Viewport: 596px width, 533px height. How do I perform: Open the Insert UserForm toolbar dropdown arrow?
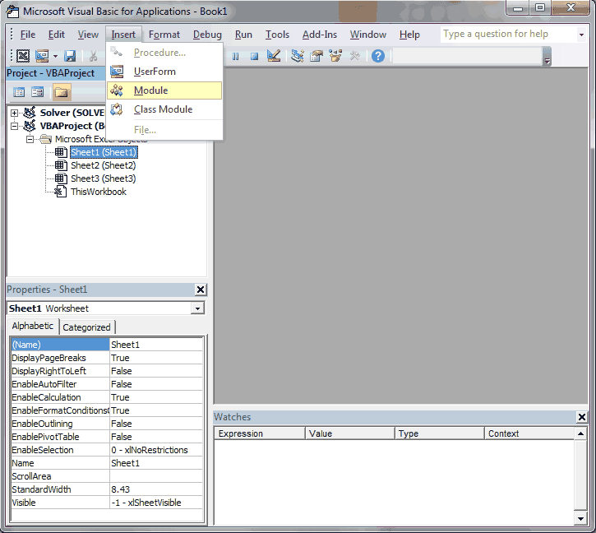pyautogui.click(x=55, y=56)
